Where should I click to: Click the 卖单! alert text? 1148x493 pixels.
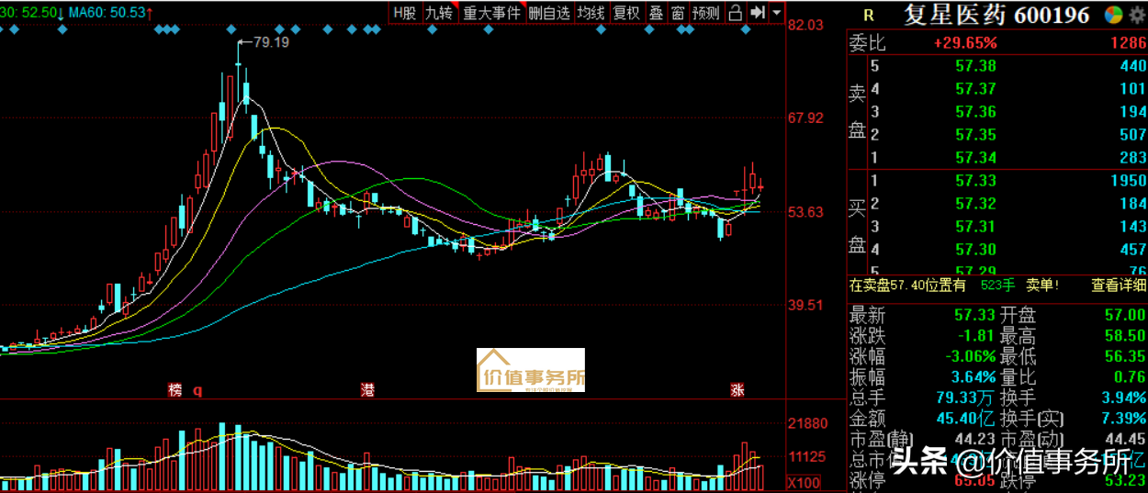coord(1042,286)
